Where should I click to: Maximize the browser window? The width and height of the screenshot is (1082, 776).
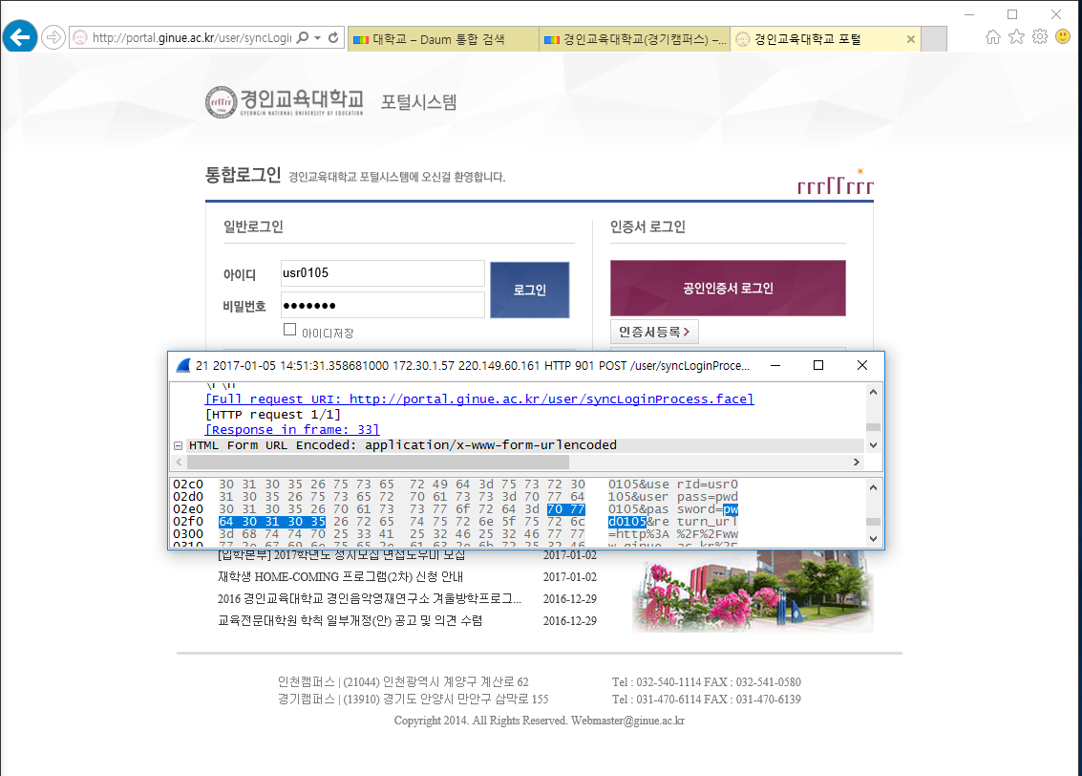(x=1012, y=14)
